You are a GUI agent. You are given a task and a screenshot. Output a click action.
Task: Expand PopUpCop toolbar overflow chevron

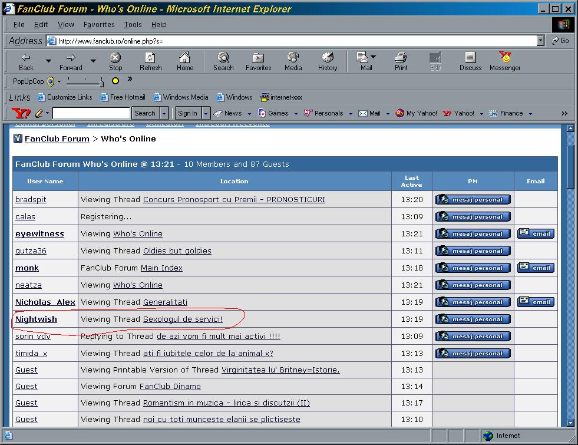pos(130,78)
